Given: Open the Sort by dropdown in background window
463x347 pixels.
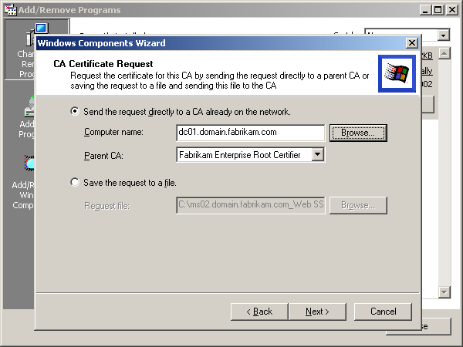Looking at the screenshot, I should 443,35.
